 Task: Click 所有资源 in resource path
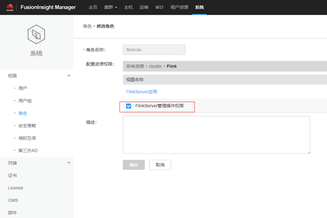135,66
